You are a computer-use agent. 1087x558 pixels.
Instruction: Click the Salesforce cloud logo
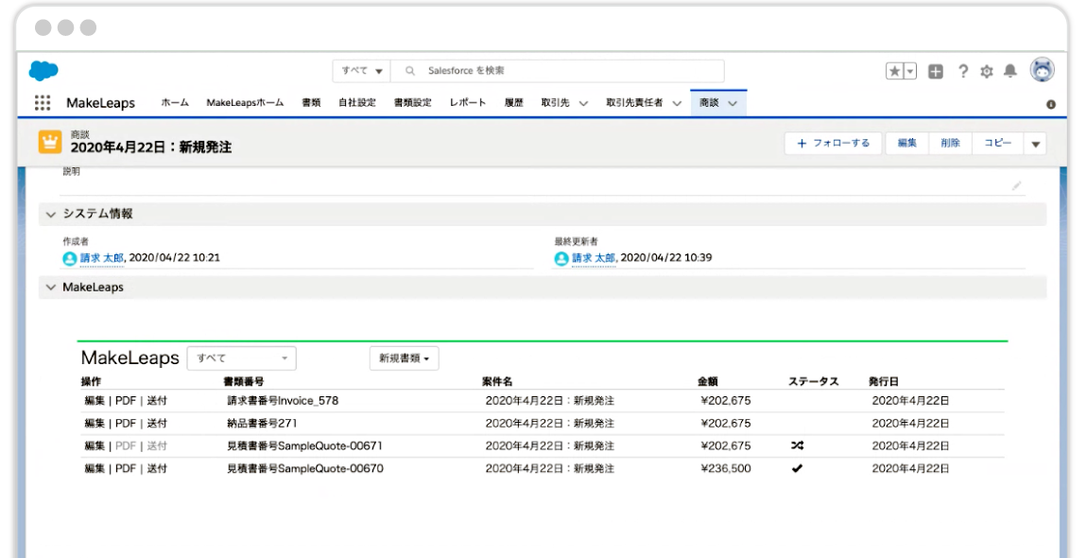[43, 71]
